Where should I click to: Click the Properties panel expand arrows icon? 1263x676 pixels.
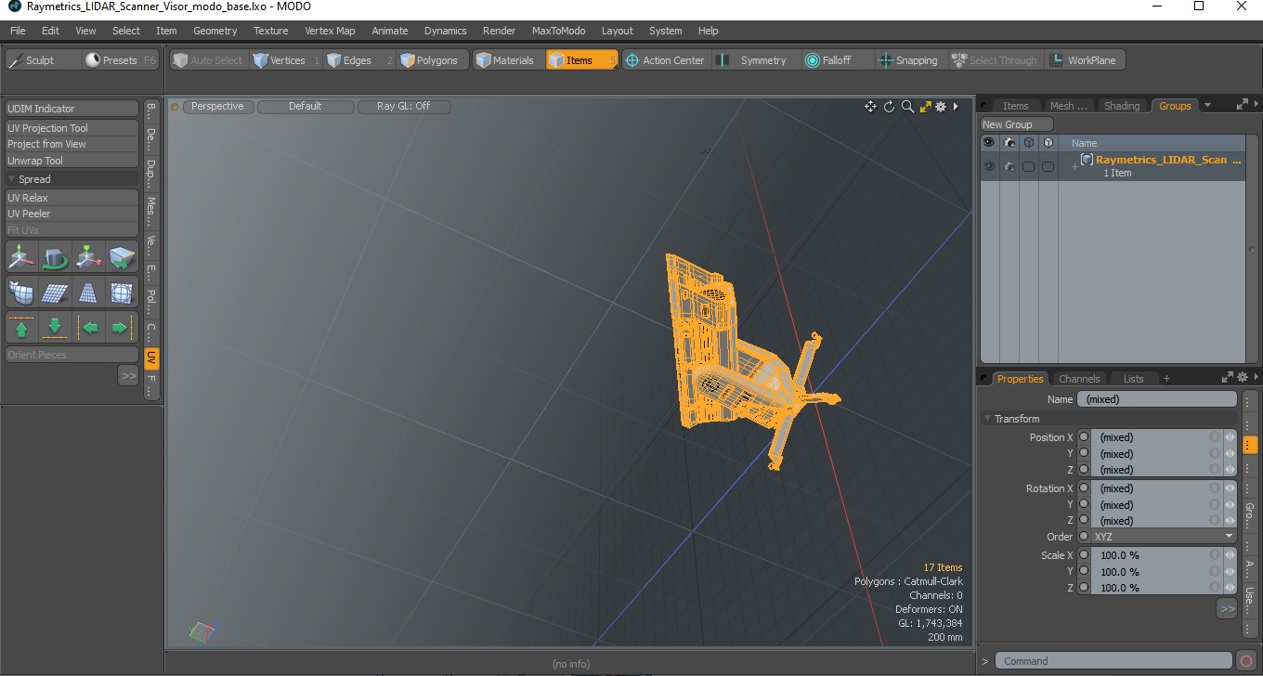coord(1227,378)
